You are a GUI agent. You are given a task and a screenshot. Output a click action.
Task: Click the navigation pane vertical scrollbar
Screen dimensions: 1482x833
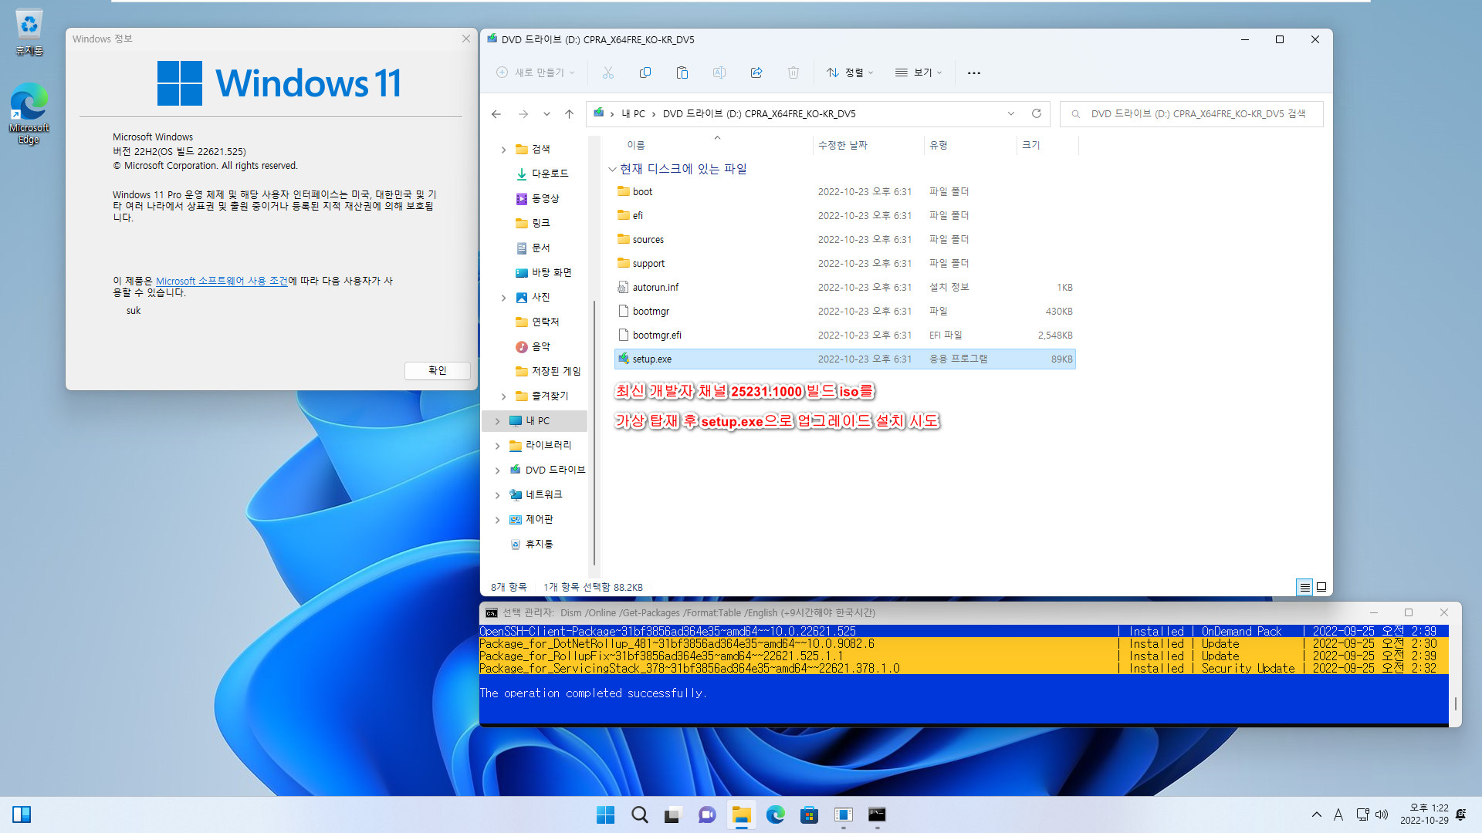tap(594, 432)
